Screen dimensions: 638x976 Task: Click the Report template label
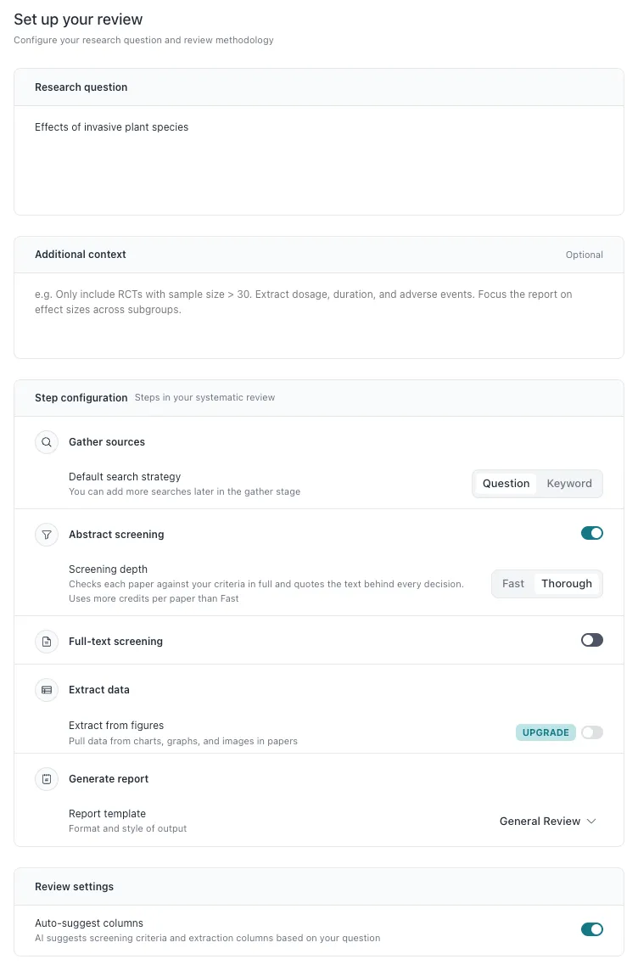(107, 814)
